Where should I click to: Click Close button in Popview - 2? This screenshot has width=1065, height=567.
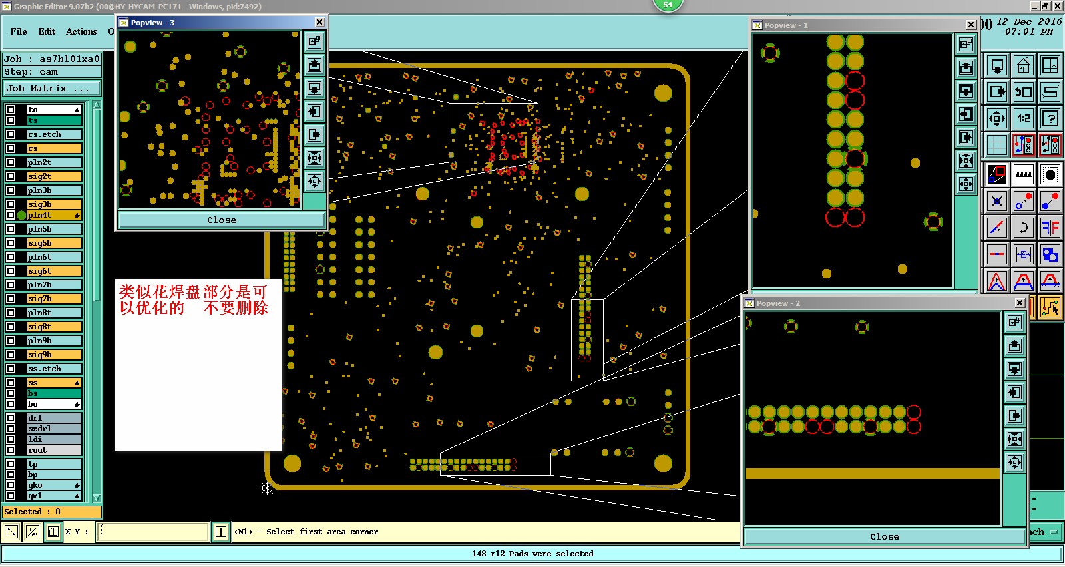(x=885, y=536)
